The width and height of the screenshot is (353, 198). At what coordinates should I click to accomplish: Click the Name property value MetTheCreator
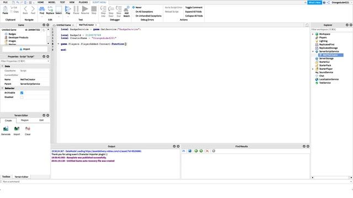pos(28,79)
